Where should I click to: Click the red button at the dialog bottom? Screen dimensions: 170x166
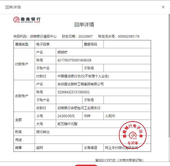click(86, 165)
